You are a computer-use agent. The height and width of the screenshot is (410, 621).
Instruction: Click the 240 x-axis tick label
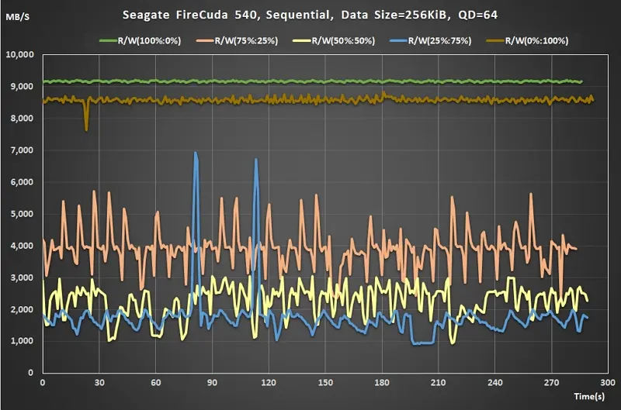(x=495, y=383)
